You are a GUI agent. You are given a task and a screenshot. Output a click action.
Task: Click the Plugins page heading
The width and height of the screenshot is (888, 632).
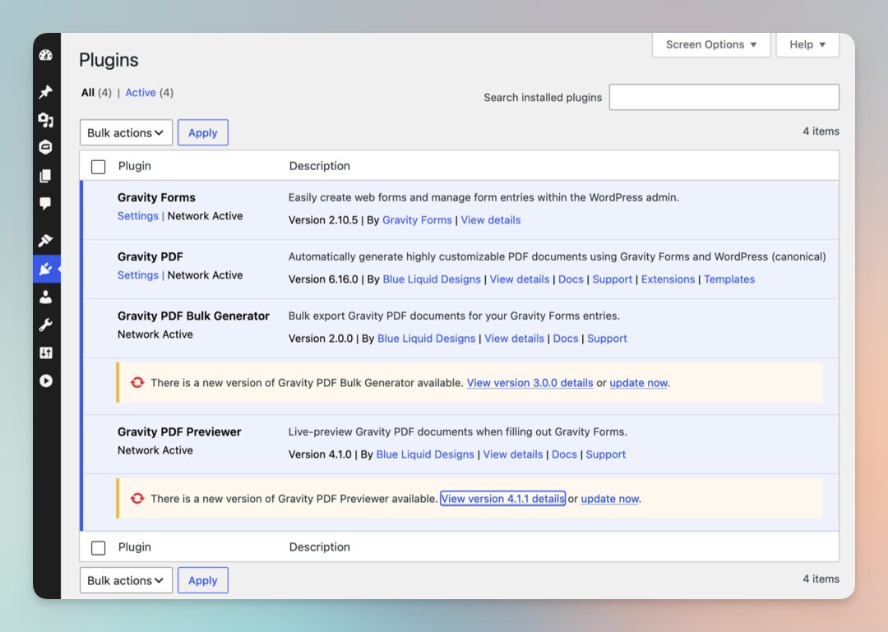point(109,60)
